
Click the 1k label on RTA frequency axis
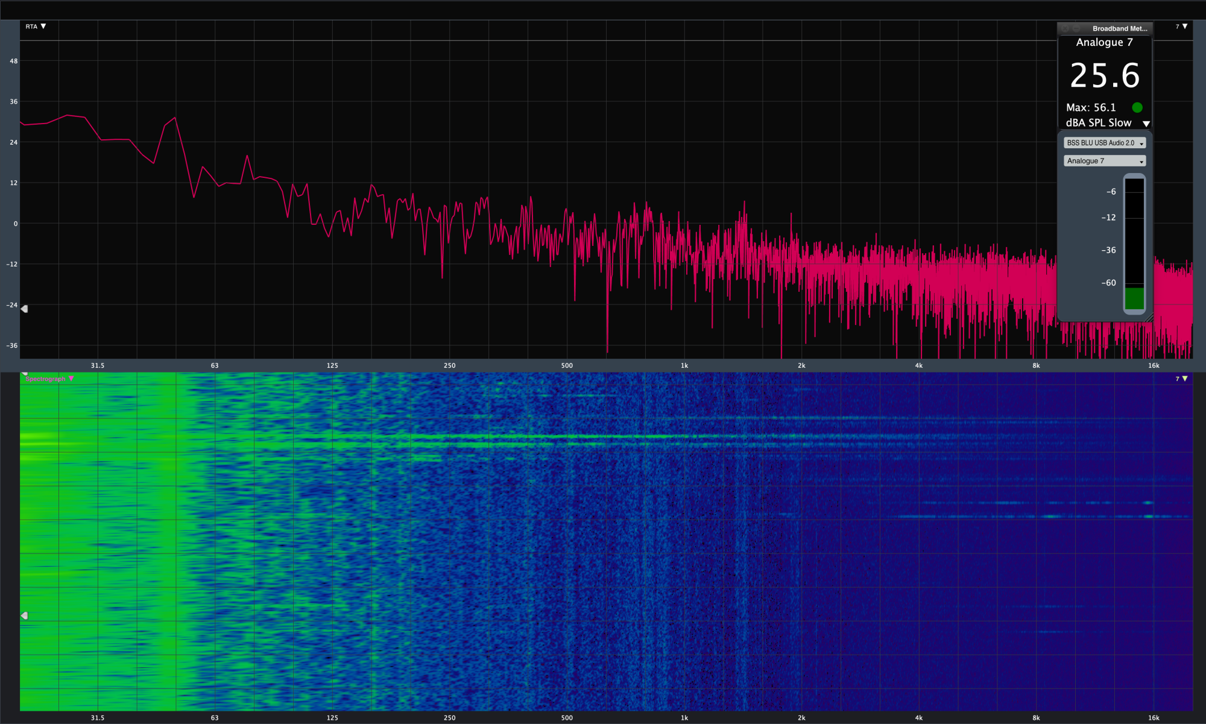click(684, 365)
